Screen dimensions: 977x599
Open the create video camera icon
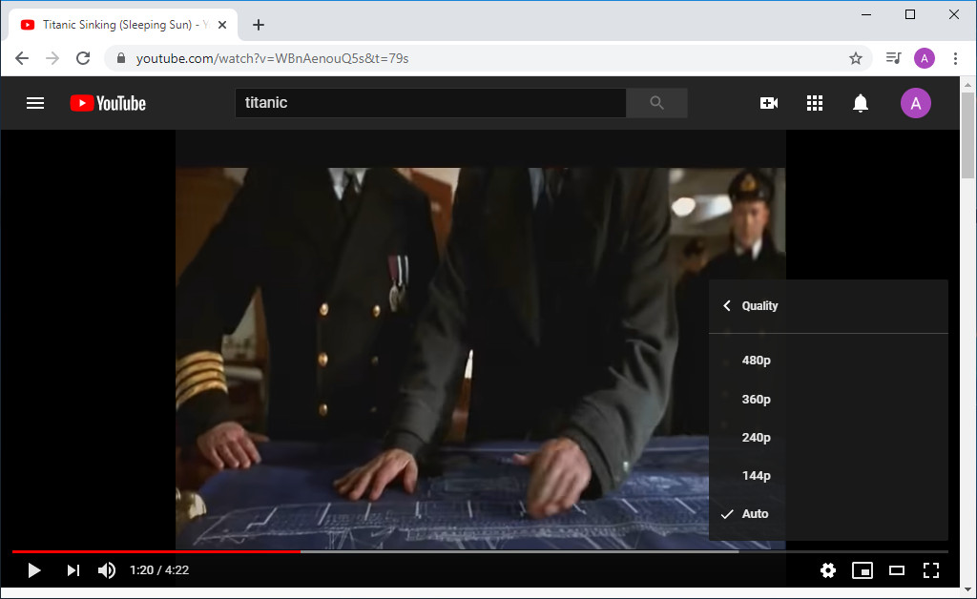pos(769,103)
